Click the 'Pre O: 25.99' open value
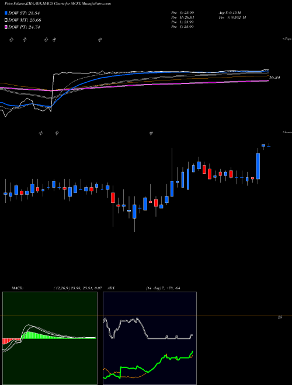292x385 pixels. (x=182, y=13)
